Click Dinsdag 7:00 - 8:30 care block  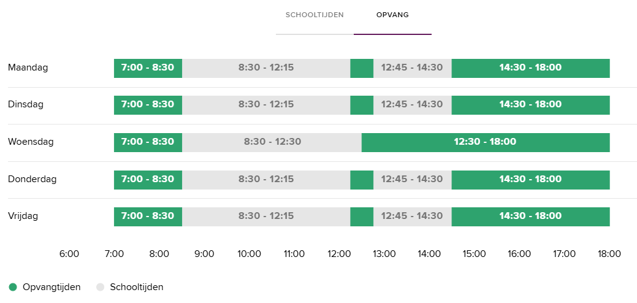(x=148, y=105)
